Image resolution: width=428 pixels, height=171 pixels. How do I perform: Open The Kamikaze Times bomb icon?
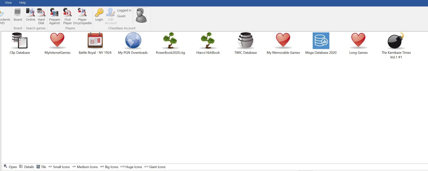[x=396, y=41]
